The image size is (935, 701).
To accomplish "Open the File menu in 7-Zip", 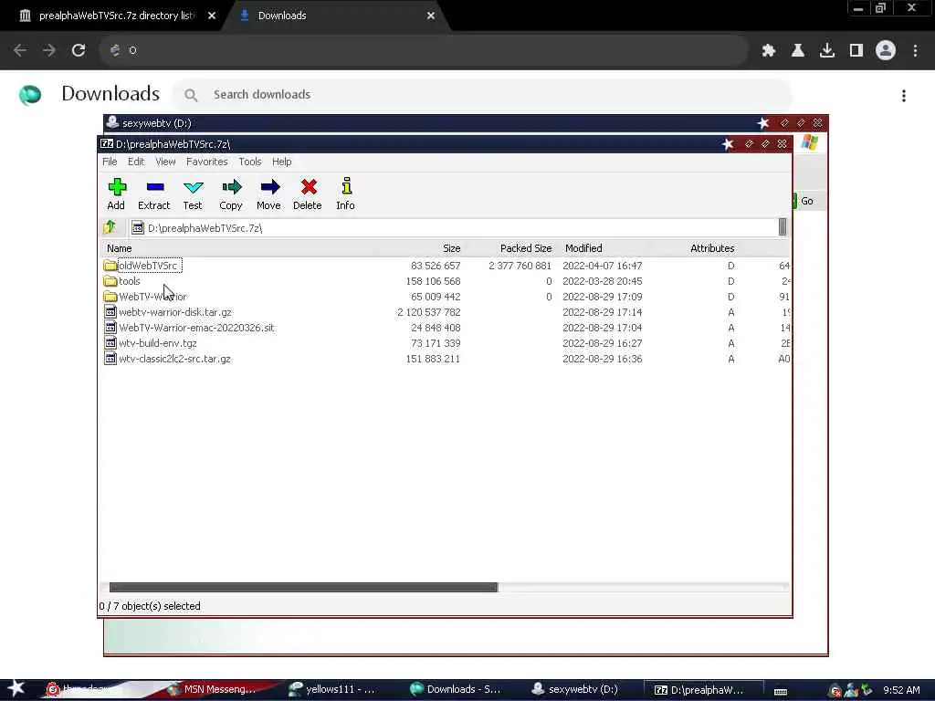I will click(110, 162).
